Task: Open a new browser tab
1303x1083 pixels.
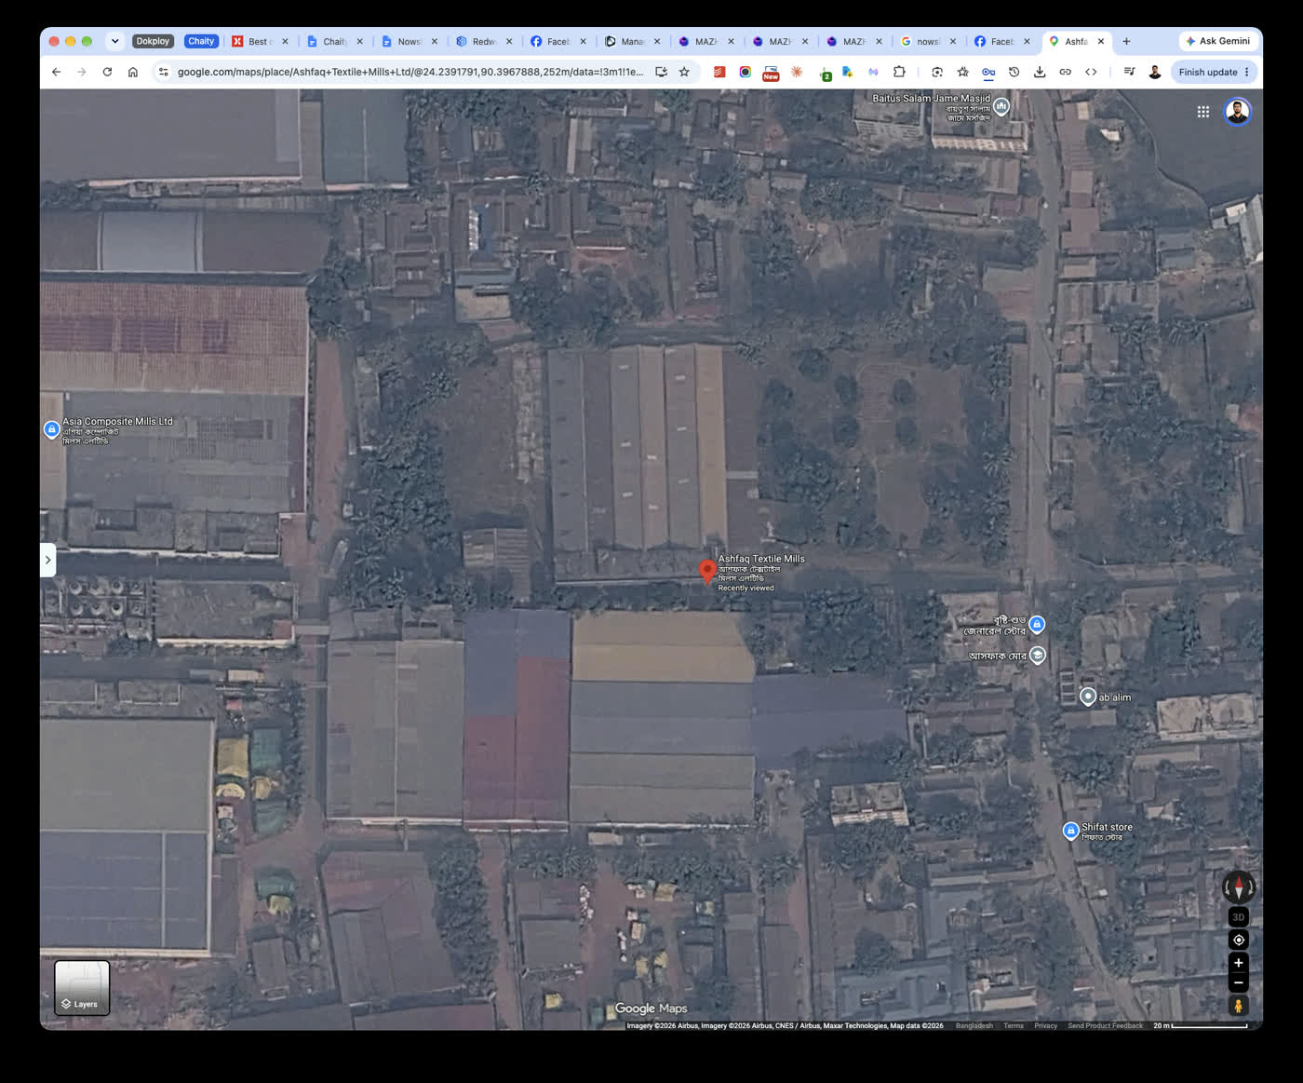Action: [x=1126, y=41]
